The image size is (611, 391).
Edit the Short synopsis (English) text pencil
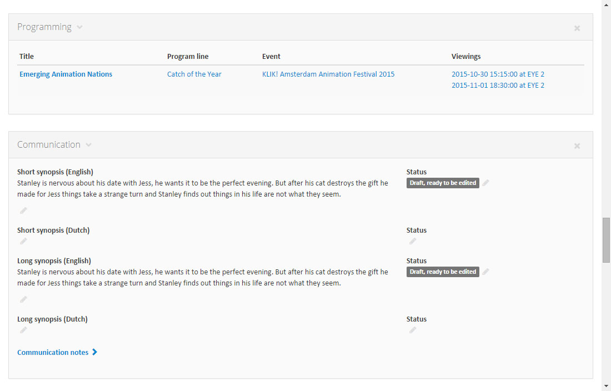tap(23, 210)
